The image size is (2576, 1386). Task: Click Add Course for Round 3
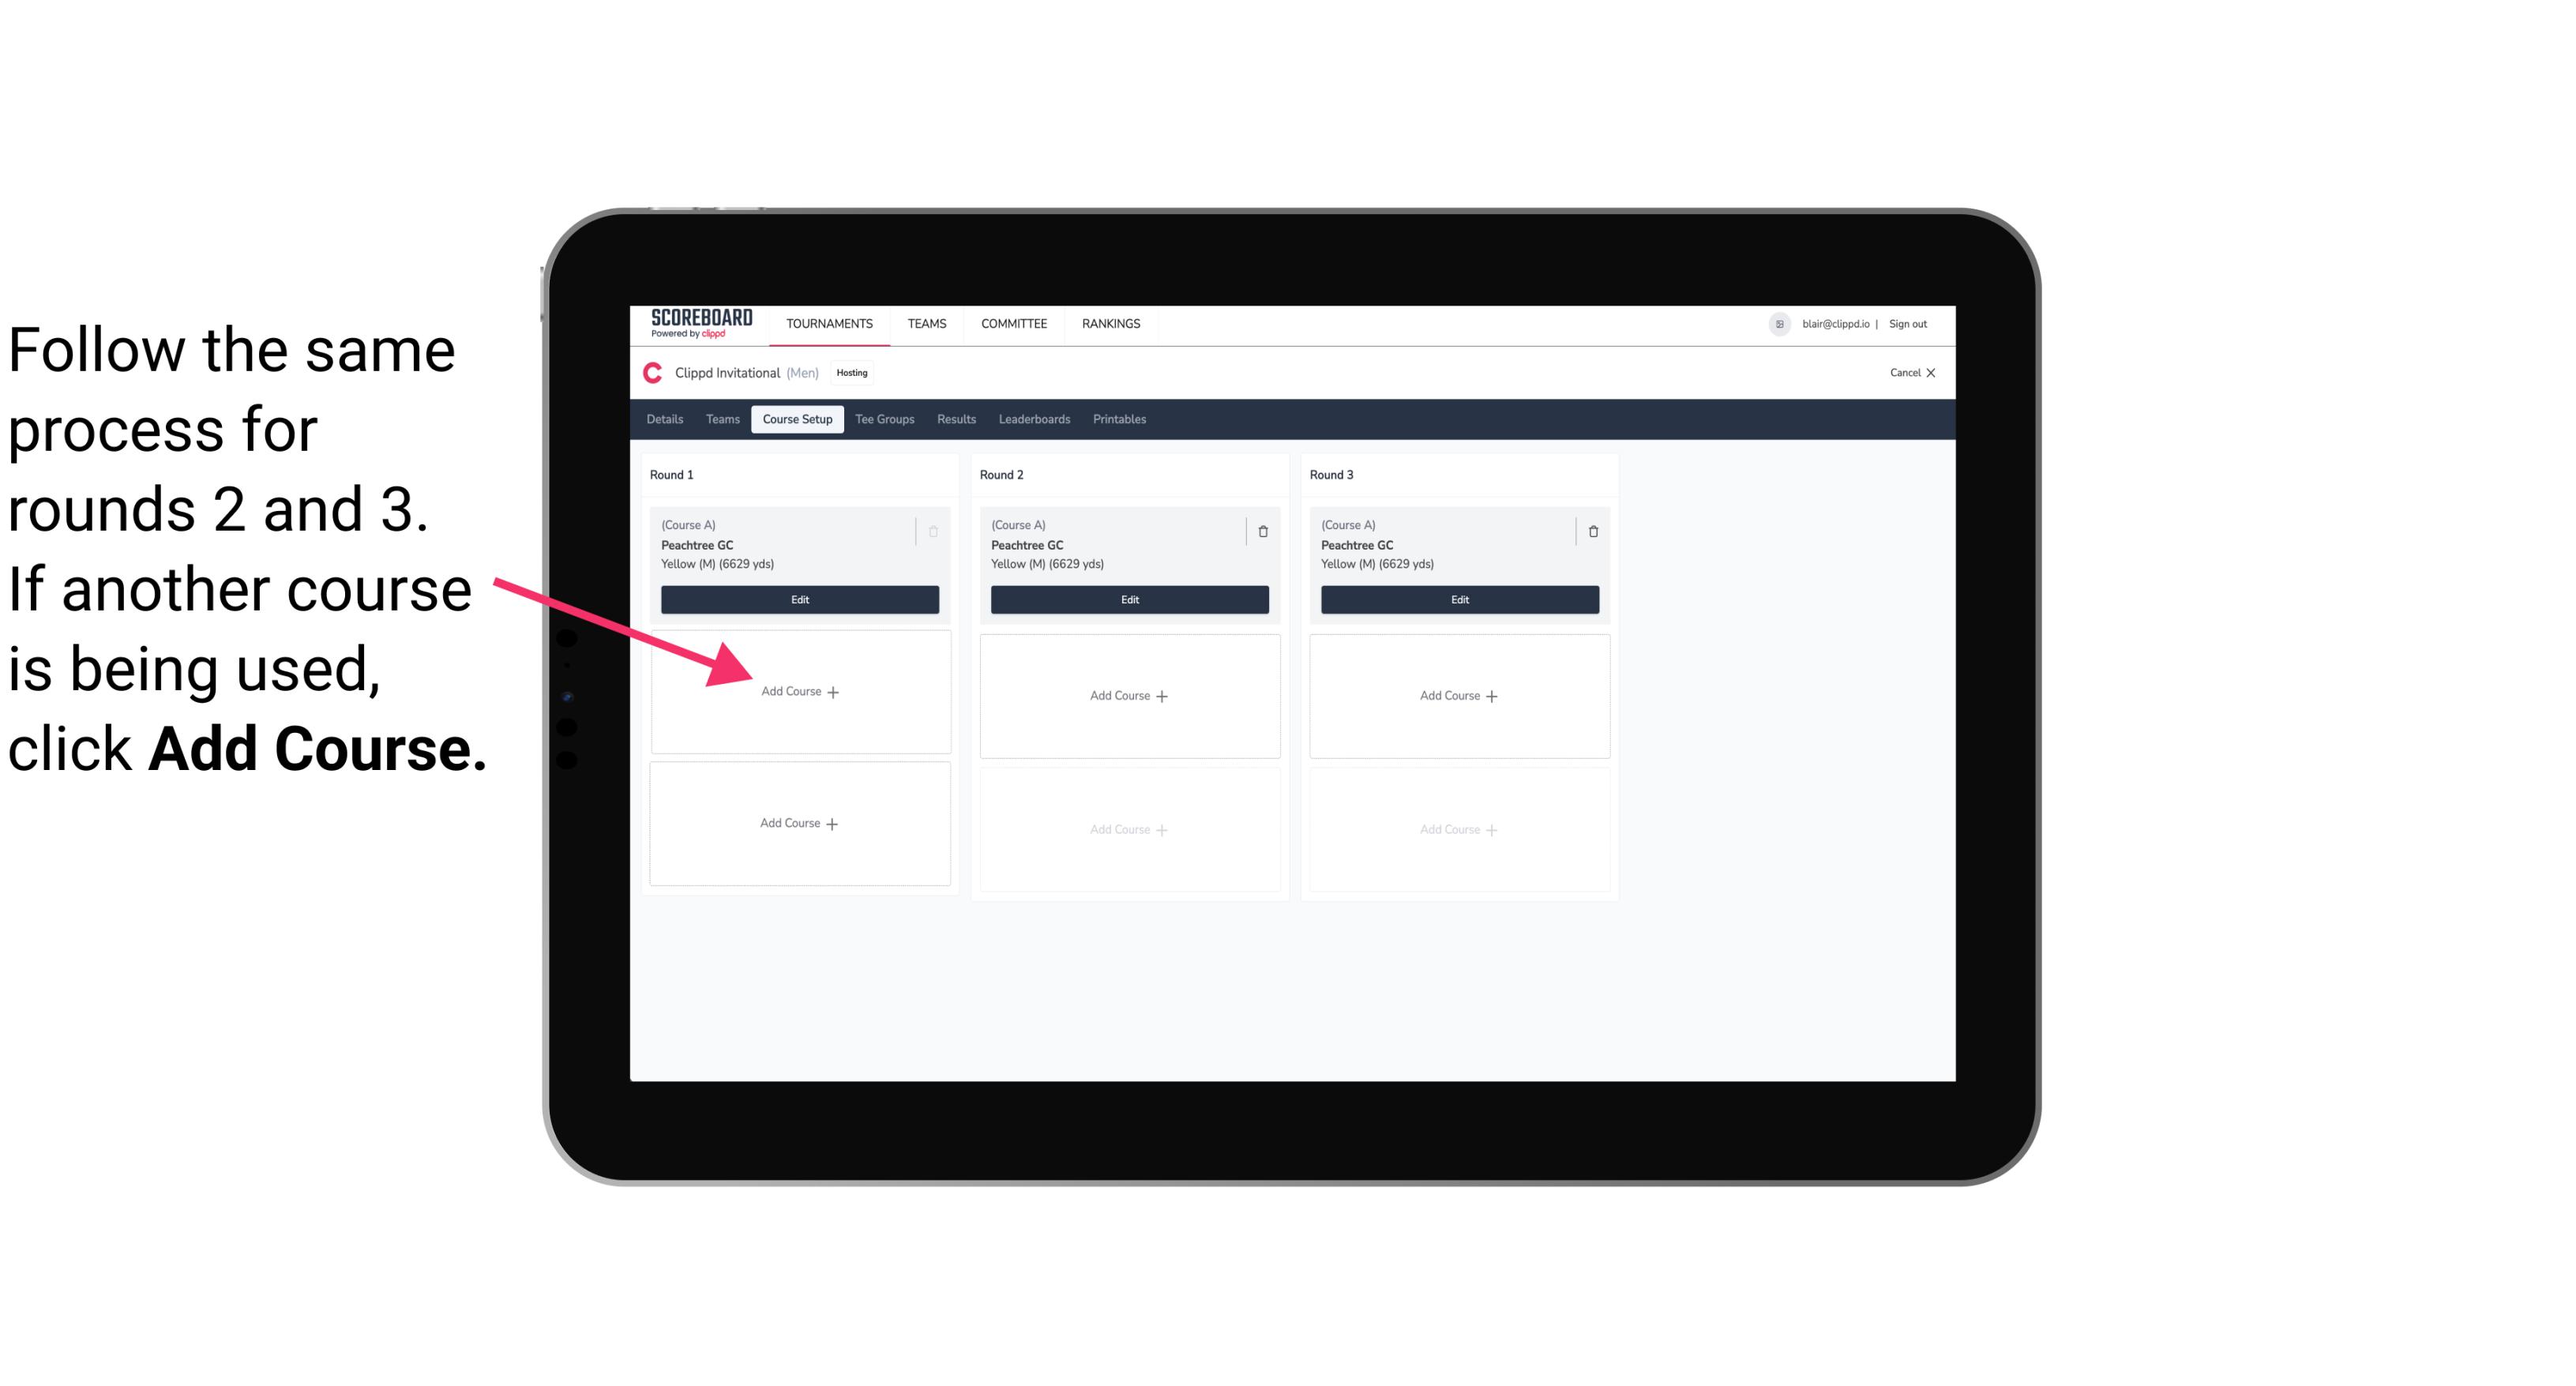(1457, 695)
